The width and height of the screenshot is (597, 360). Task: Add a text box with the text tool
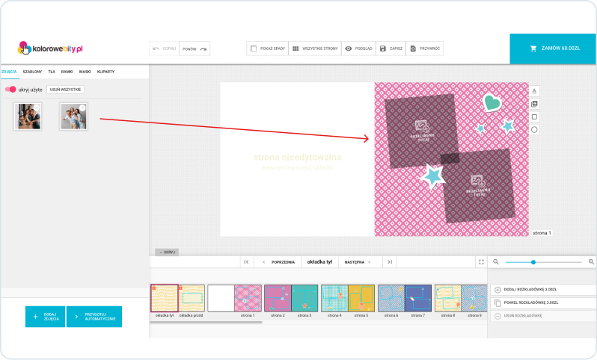click(x=534, y=91)
